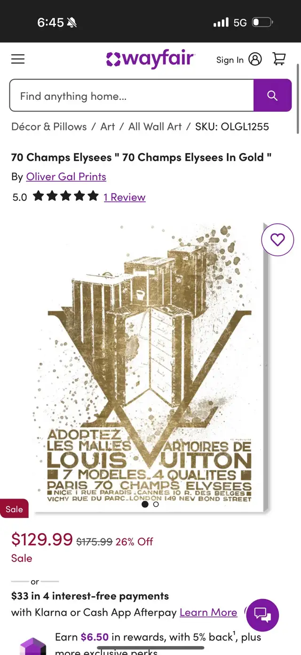The image size is (301, 655).
Task: Tap the five-star rating
Action: click(66, 196)
